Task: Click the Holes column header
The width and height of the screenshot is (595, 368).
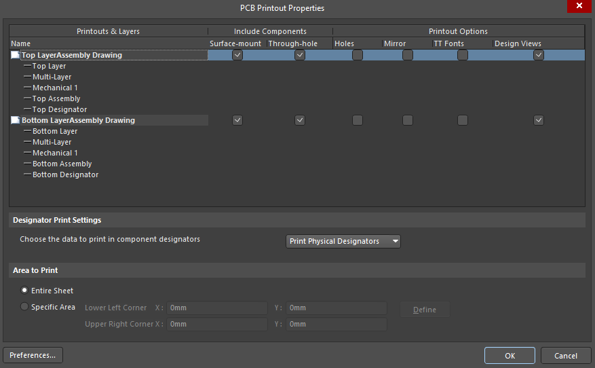Action: pos(358,43)
